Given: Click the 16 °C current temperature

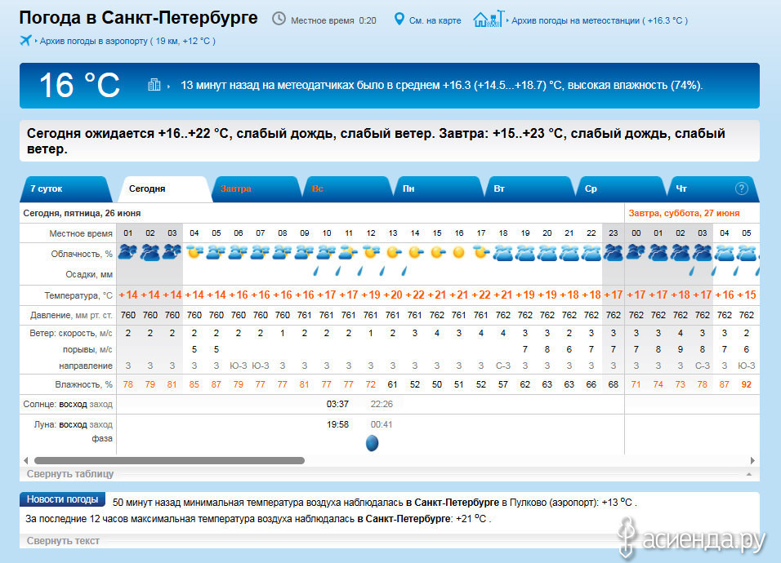Looking at the screenshot, I should [x=80, y=85].
